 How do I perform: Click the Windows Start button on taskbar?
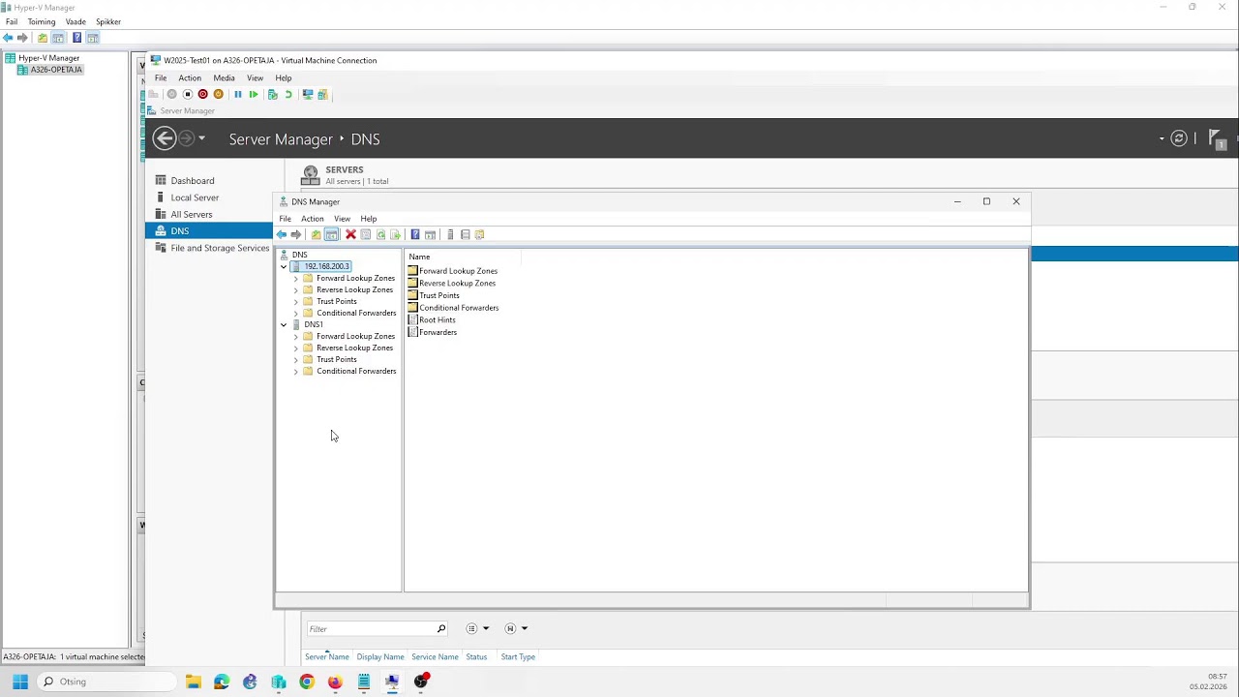click(x=19, y=682)
